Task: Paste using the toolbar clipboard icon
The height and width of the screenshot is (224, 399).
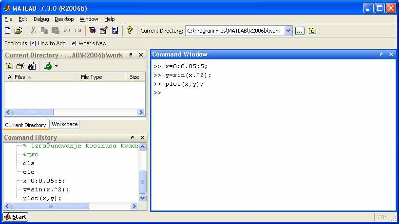Action: (56, 31)
